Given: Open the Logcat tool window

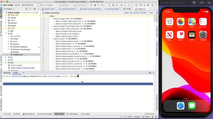Looking at the screenshot, I should (85, 114).
